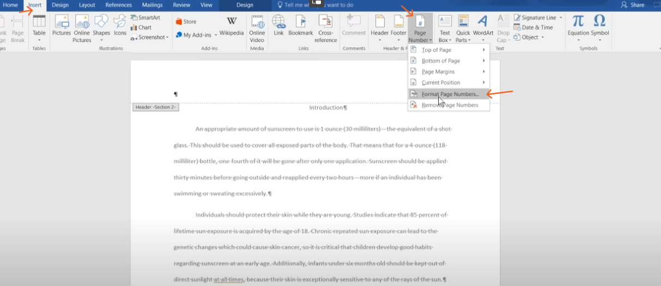Click the Signature Line button
661x286 pixels.
pyautogui.click(x=534, y=17)
